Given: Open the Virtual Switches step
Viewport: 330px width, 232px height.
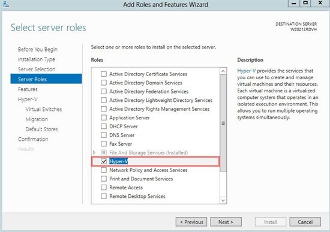Looking at the screenshot, I should [x=44, y=109].
